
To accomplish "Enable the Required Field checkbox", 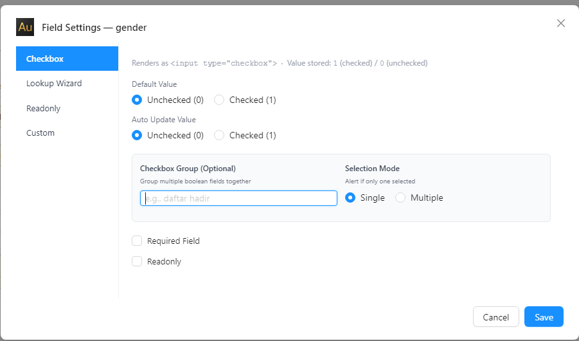I will click(x=137, y=241).
